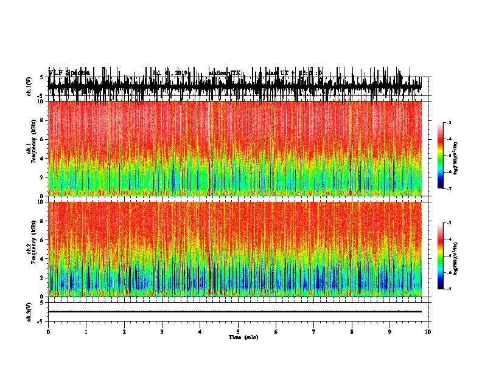Click the "8" kHz tick on ch.1 frequency axis
482x372 pixels.
click(x=43, y=120)
